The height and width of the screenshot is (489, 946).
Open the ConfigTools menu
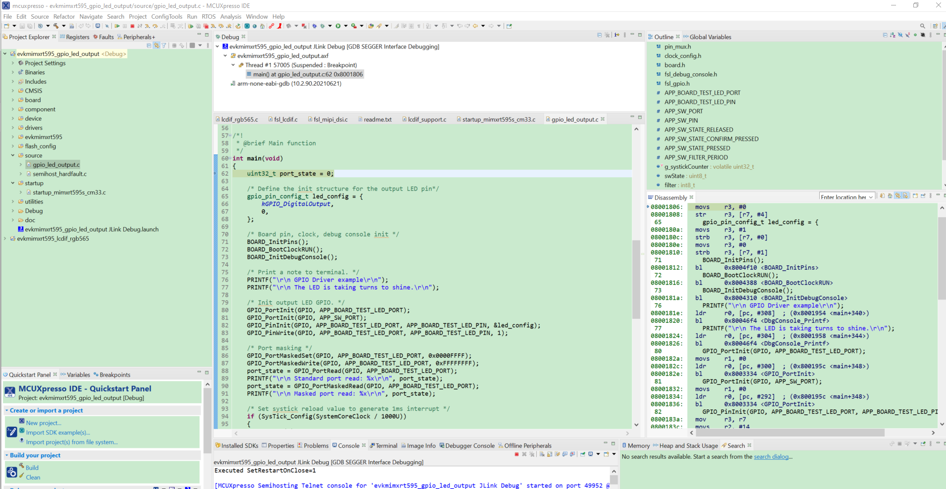(x=167, y=16)
